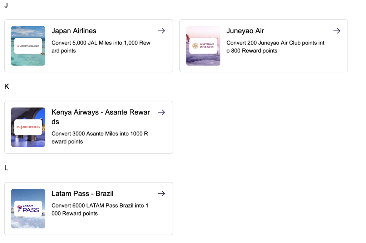The width and height of the screenshot is (366, 243).
Task: Click the Juneyao Air Club points conversion text
Action: coord(276,47)
